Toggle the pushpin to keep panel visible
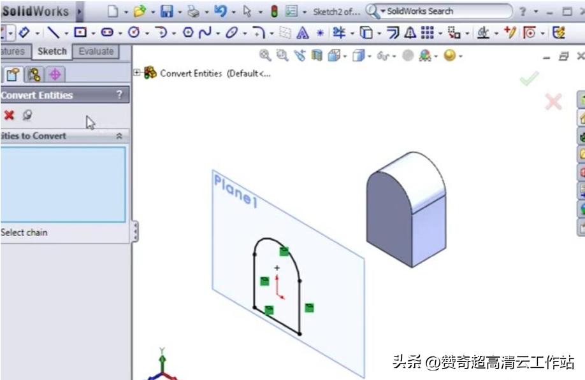 pos(27,115)
